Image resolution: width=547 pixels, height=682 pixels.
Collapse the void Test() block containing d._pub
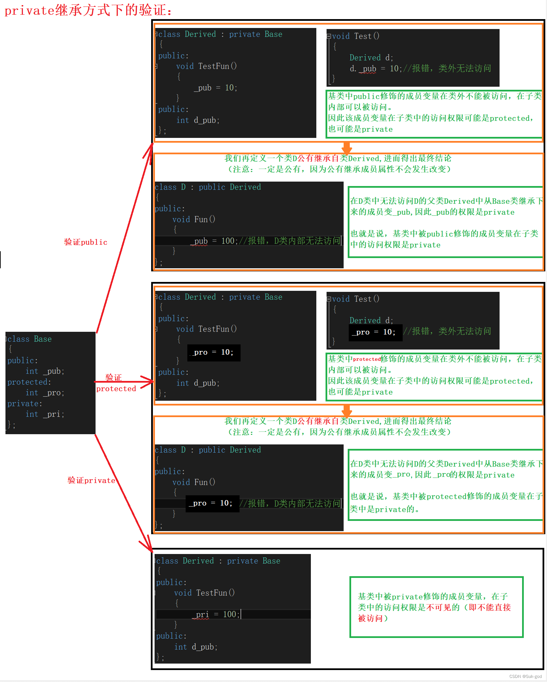329,36
